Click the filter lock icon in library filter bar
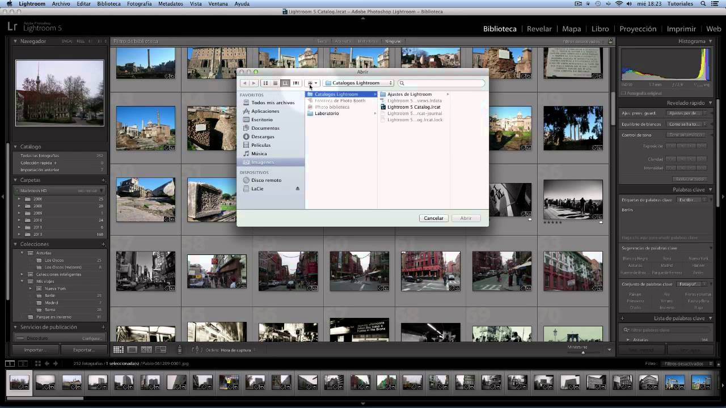Screen dimensions: 726x408 610,41
